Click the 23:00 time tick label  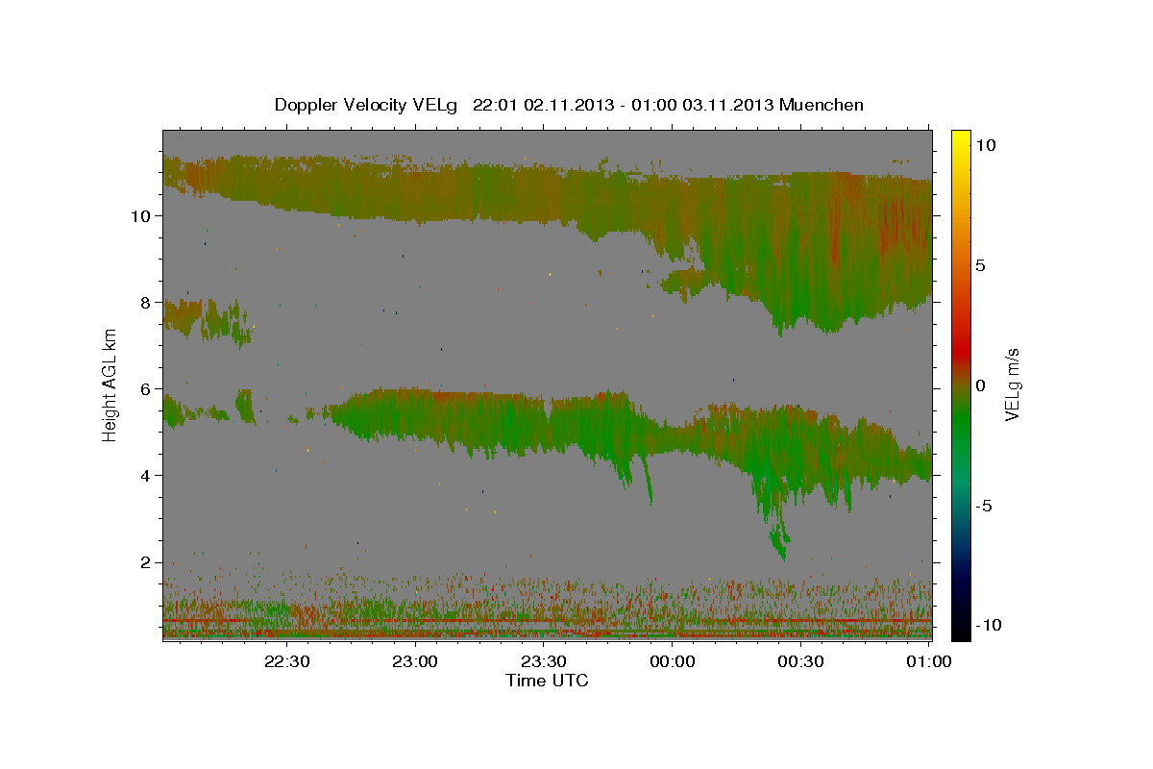[416, 661]
